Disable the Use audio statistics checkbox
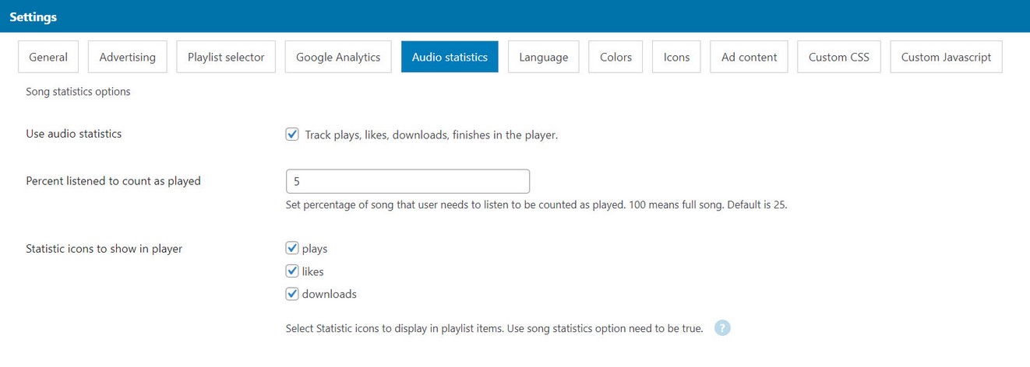Viewport: 1030px width, 367px height. [292, 135]
